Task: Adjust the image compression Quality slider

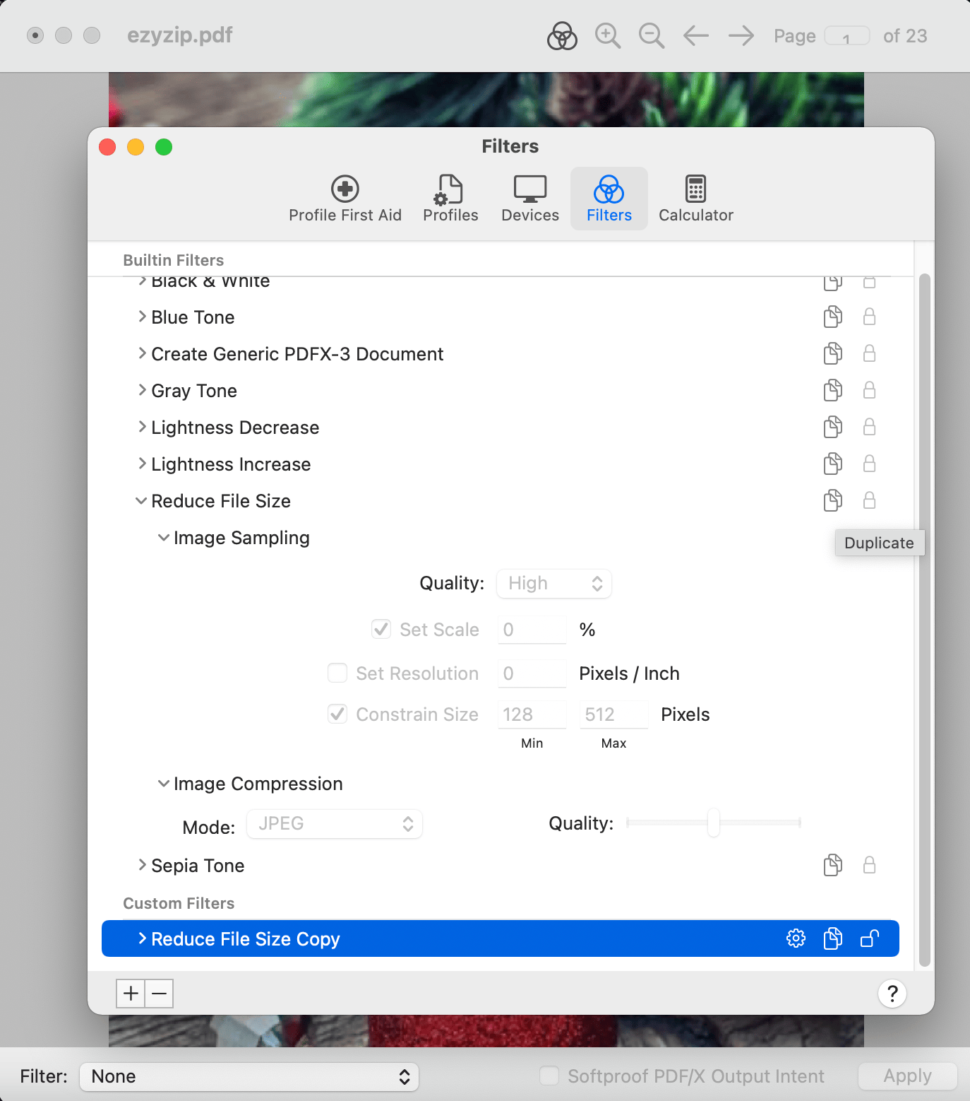Action: (714, 823)
